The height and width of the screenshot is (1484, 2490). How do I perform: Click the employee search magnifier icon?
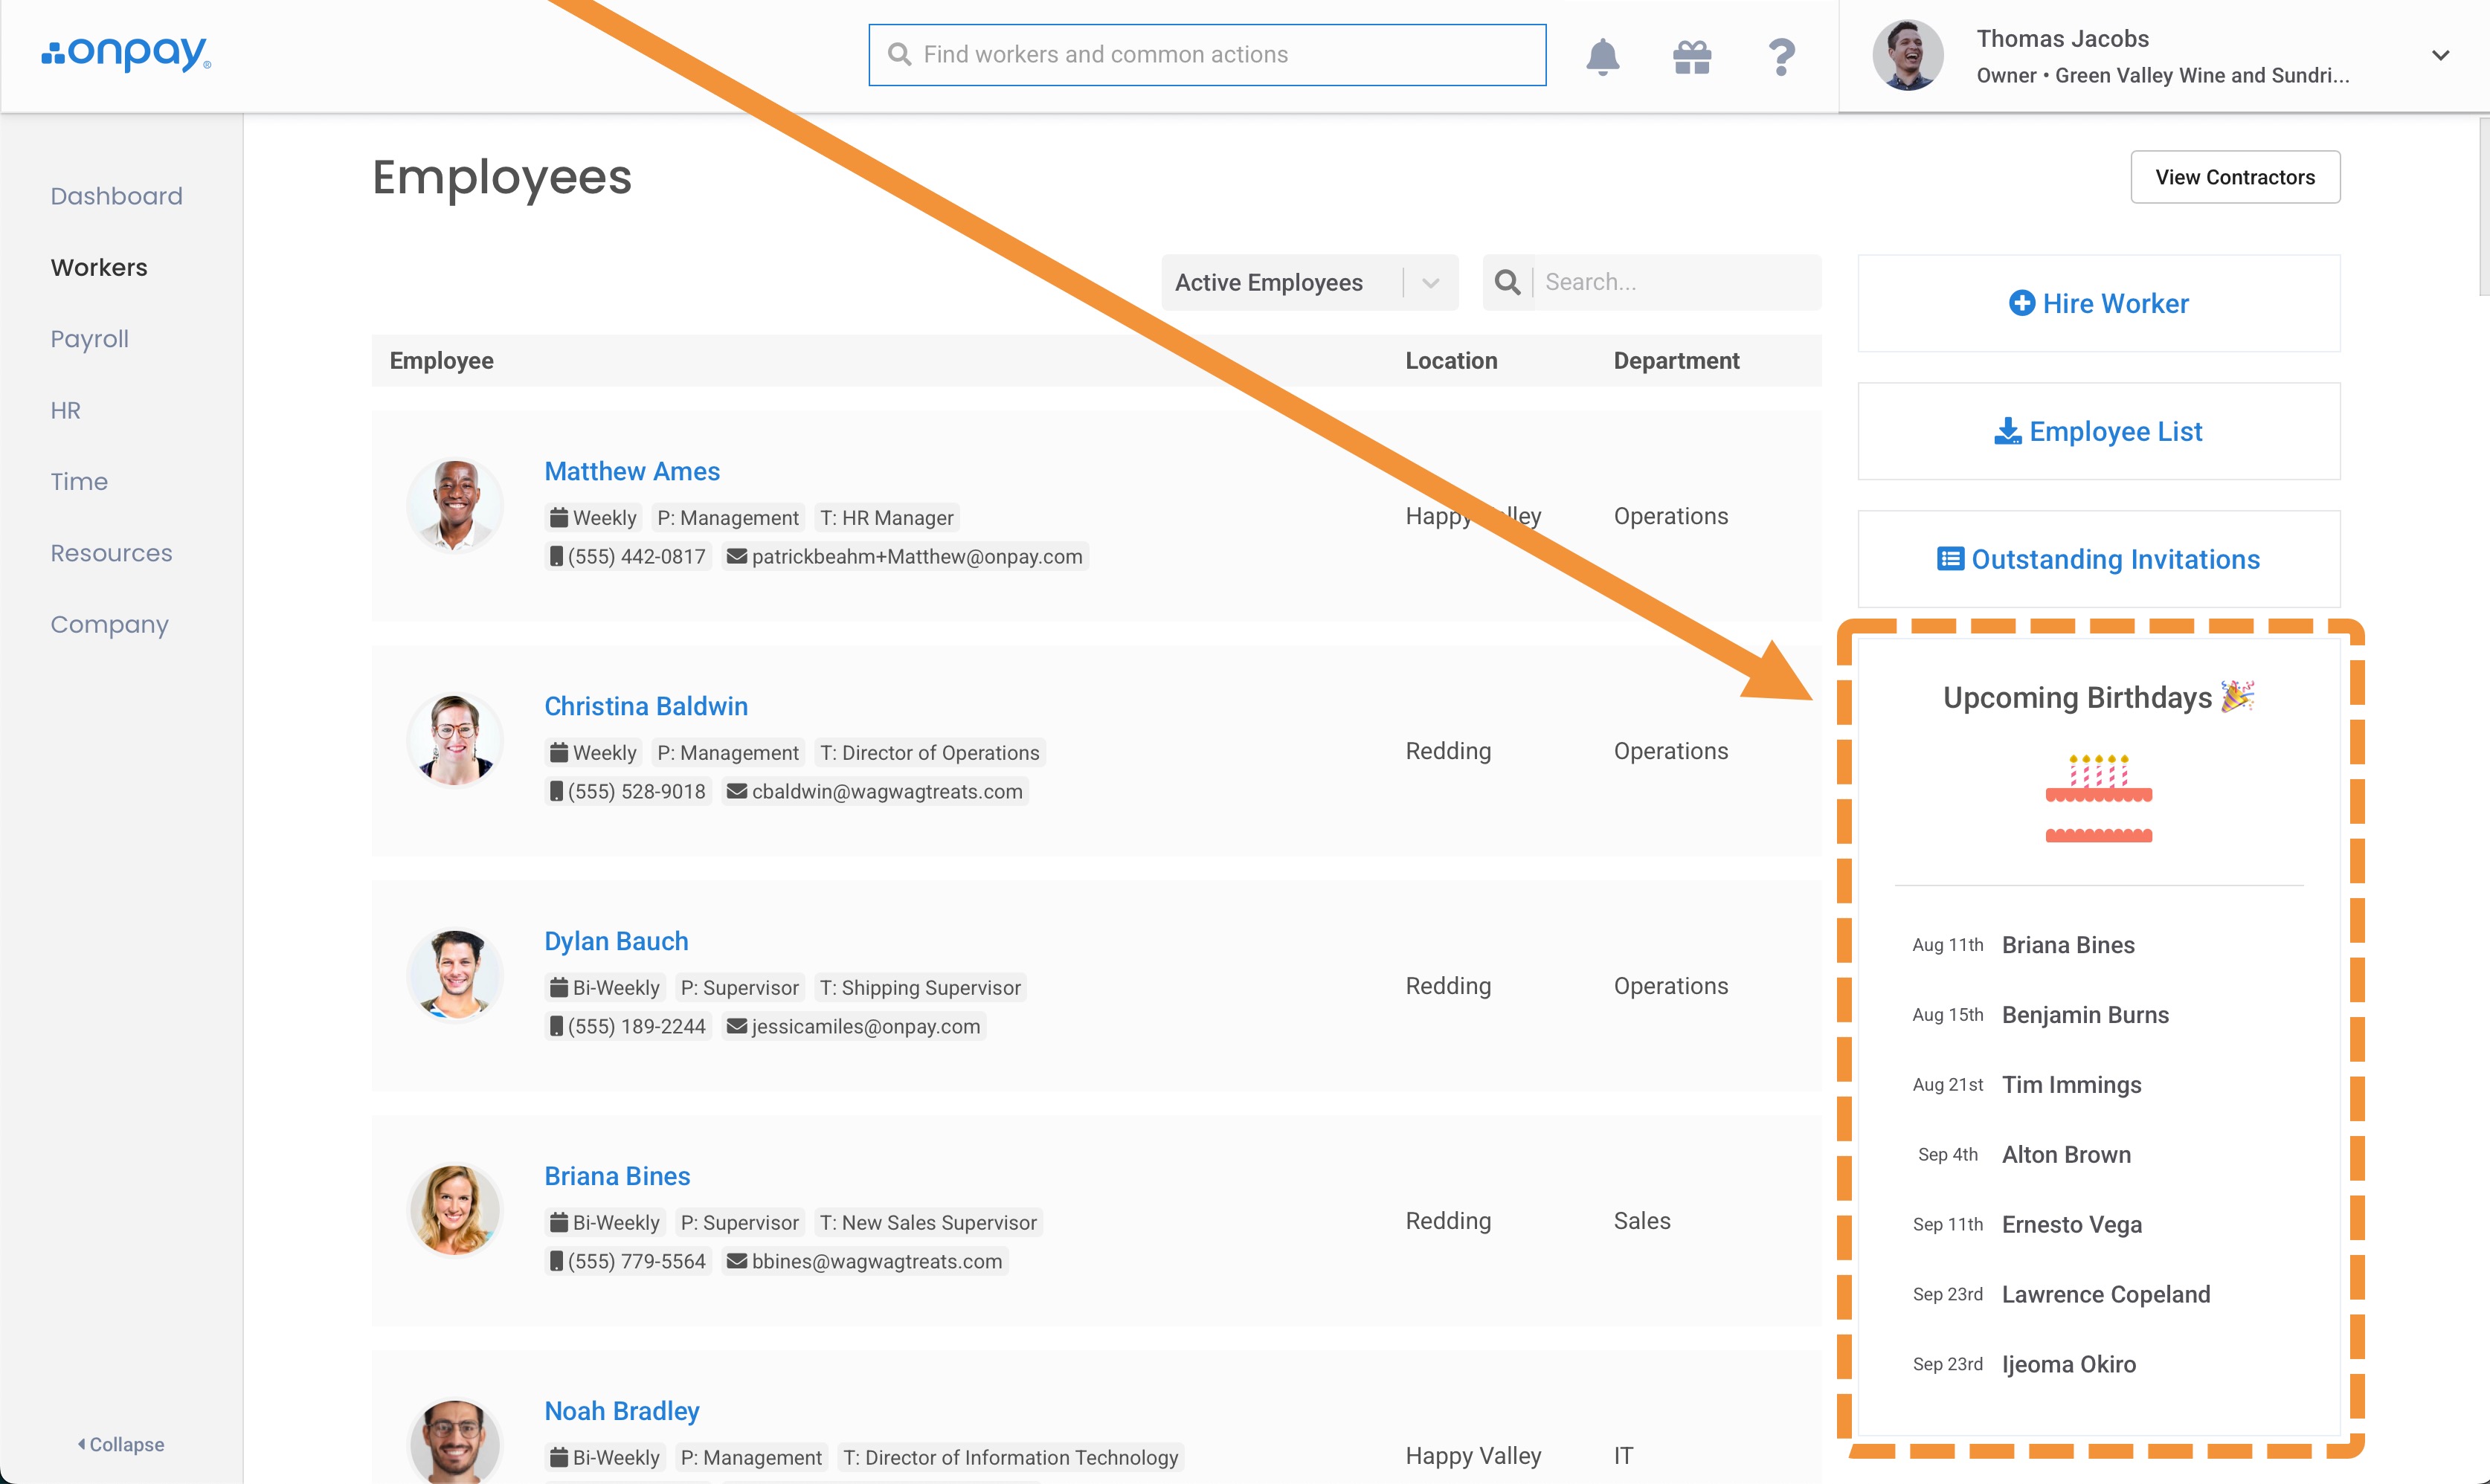(x=1507, y=282)
